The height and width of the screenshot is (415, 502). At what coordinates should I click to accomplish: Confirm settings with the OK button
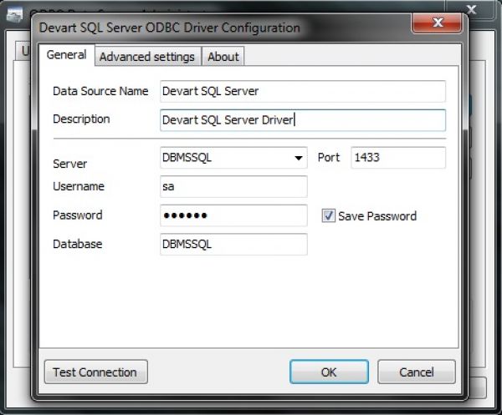(329, 372)
